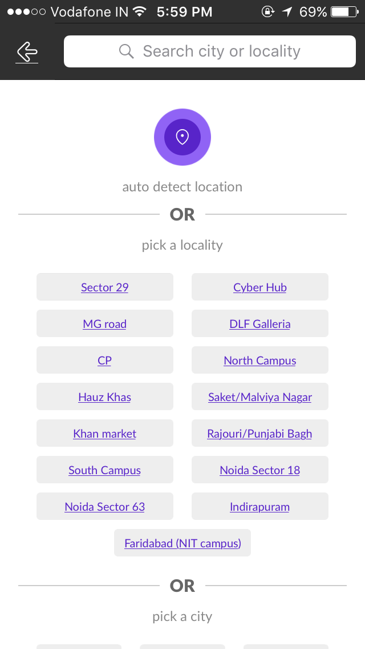Pick Noida Sector 18 locality
The height and width of the screenshot is (649, 365).
pyautogui.click(x=260, y=470)
